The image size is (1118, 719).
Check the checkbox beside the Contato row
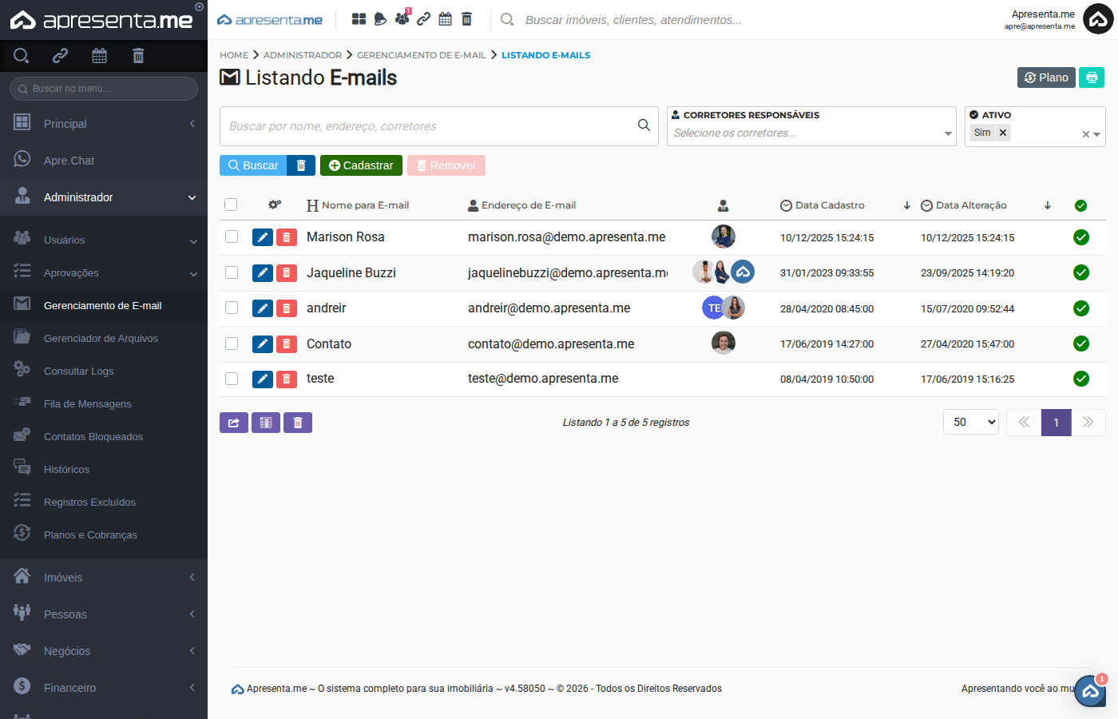231,344
